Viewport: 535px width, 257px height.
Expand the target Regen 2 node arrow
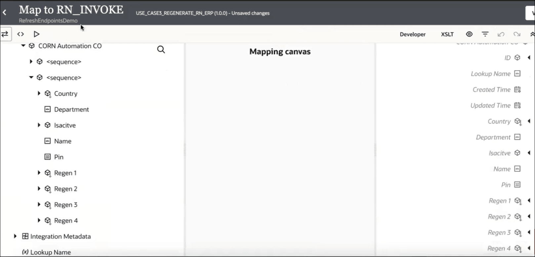click(529, 216)
